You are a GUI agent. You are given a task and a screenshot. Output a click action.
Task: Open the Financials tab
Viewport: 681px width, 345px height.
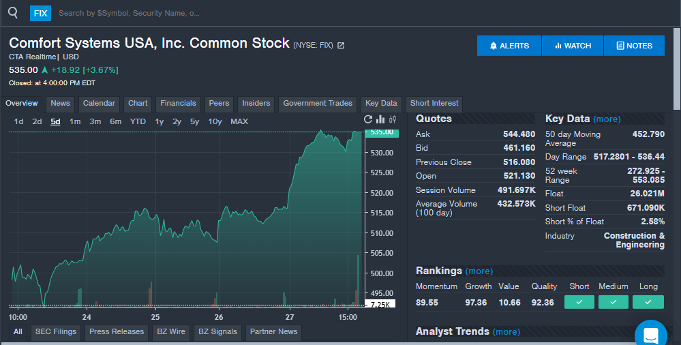click(x=178, y=104)
